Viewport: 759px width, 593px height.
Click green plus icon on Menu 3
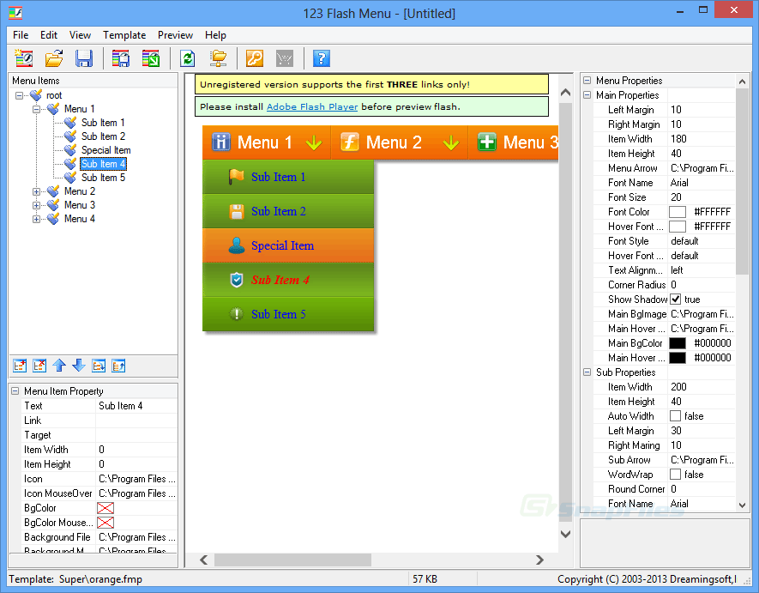(487, 142)
